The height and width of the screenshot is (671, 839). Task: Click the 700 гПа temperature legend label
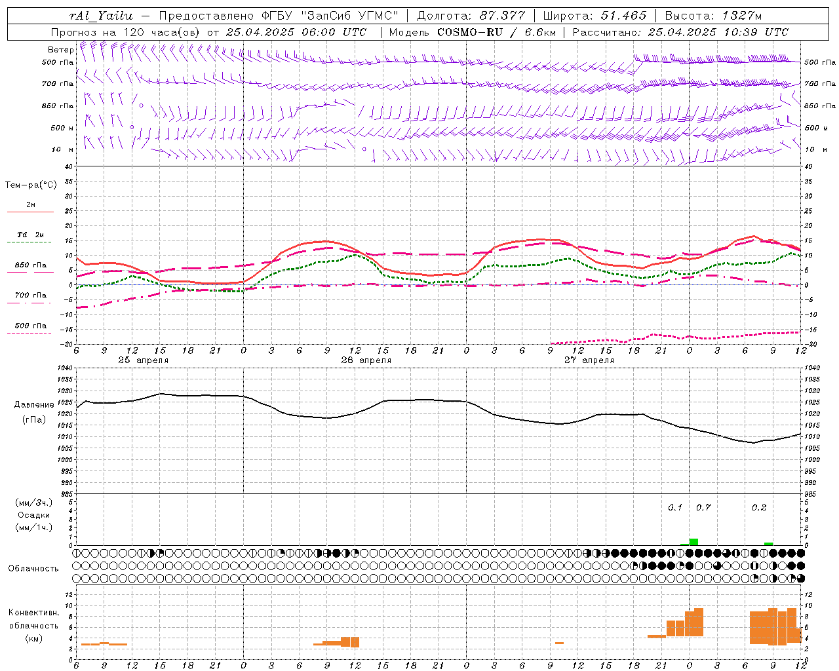pyautogui.click(x=31, y=296)
